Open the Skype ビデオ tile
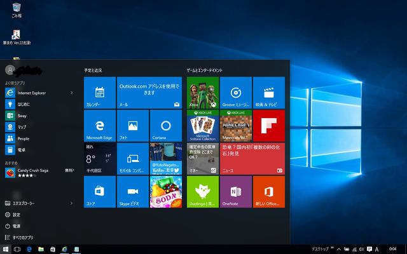The height and width of the screenshot is (254, 407). click(x=133, y=192)
